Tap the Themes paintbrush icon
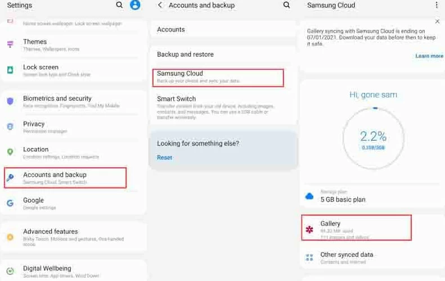This screenshot has height=281, width=445. click(10, 44)
